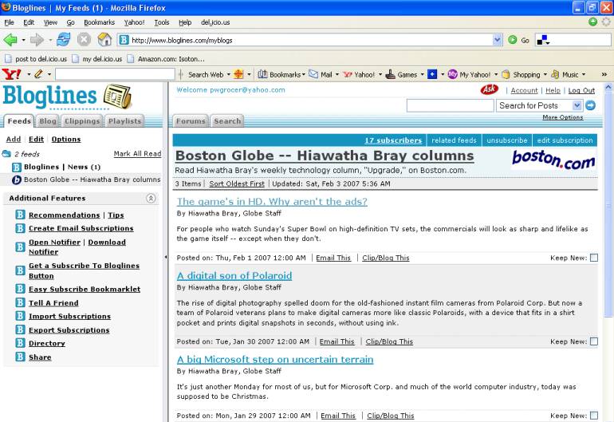Click the More Options link
Screen dimensions: 614x422
point(563,117)
